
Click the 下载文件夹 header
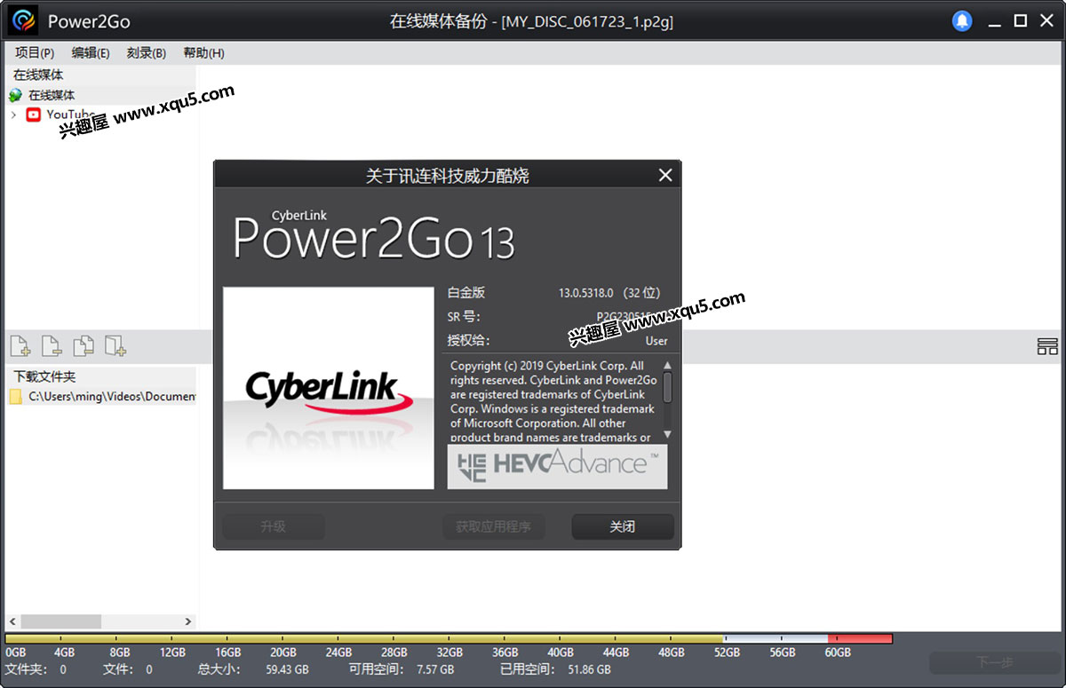[x=44, y=376]
